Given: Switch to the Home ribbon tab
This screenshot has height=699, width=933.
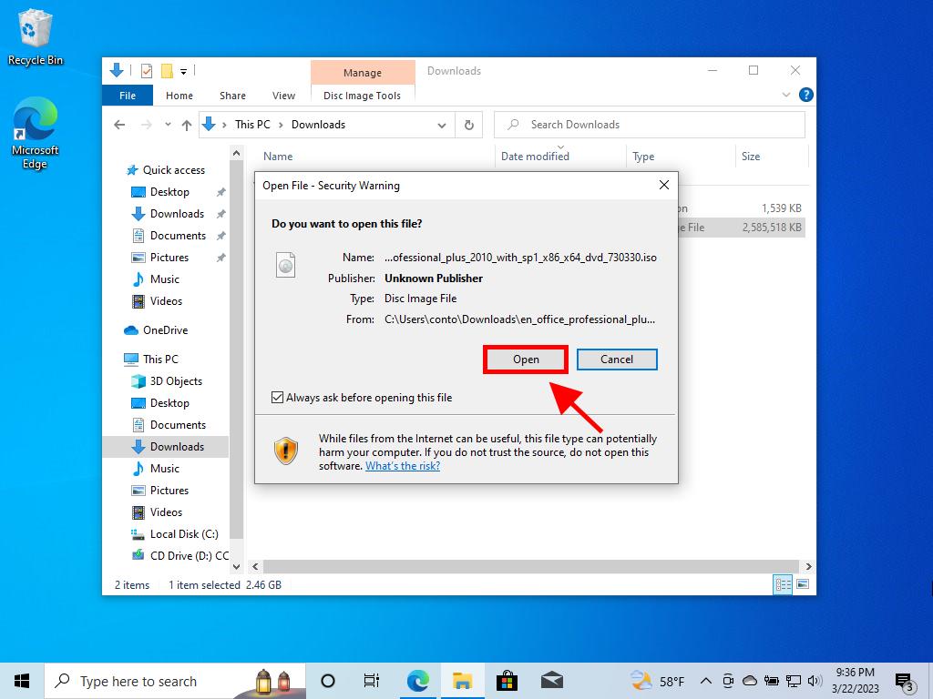Looking at the screenshot, I should tap(179, 96).
